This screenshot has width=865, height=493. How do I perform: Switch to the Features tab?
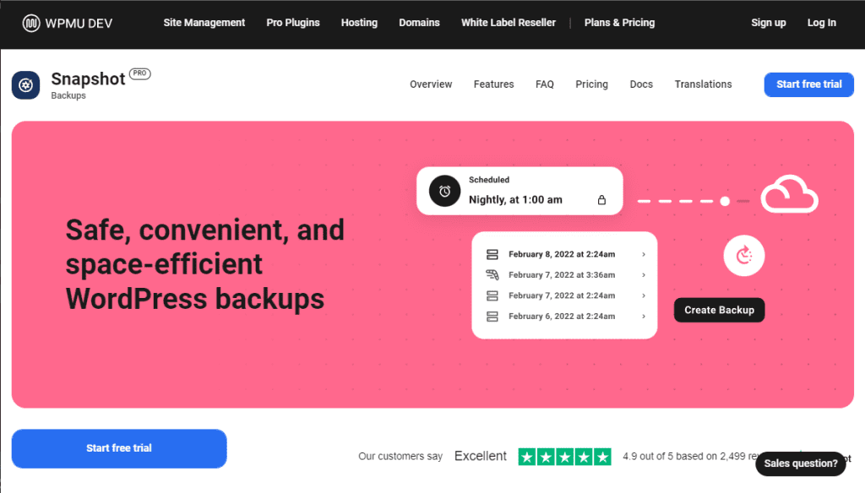[493, 84]
